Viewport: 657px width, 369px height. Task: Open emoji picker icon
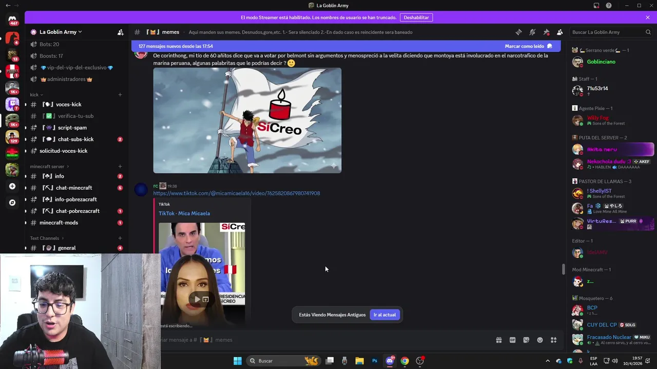click(x=540, y=340)
